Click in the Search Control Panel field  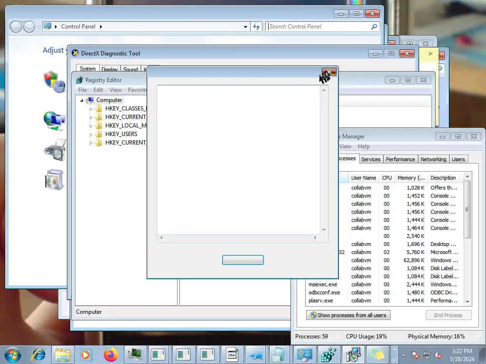(x=318, y=27)
